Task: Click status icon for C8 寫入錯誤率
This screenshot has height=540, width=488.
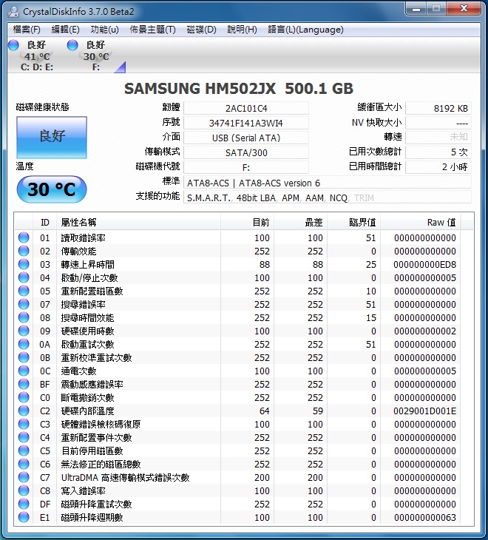Action: click(x=24, y=490)
